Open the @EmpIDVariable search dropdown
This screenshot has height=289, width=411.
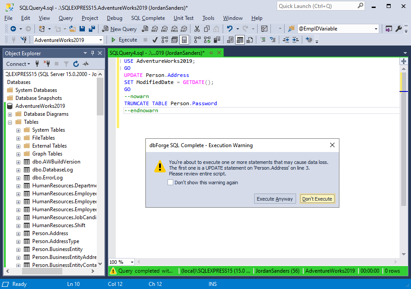pyautogui.click(x=376, y=29)
